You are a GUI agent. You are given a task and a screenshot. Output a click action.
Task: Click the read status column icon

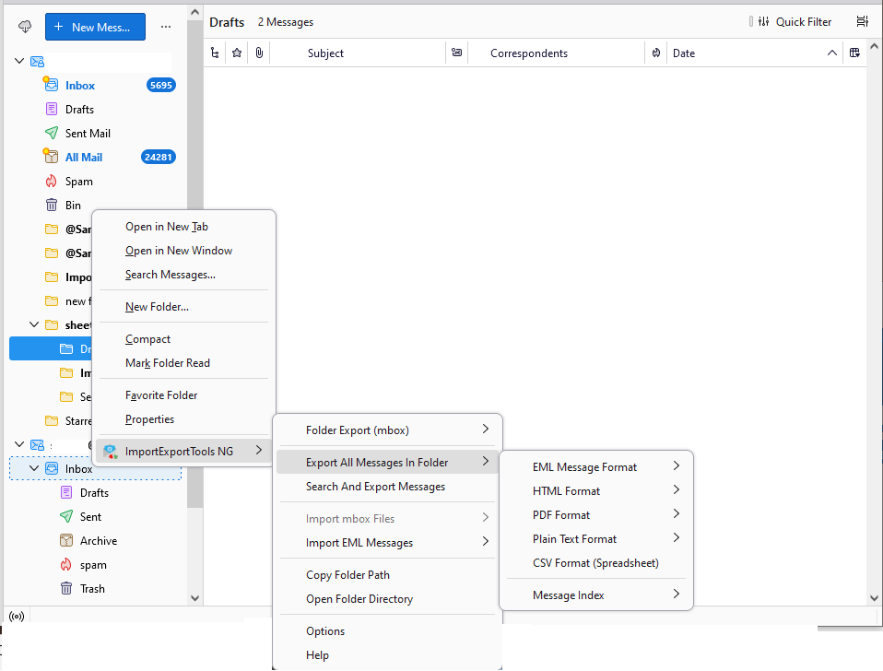coord(456,53)
